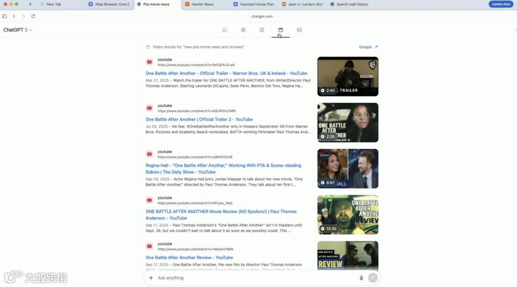Open the Warner Bros. UK Official Trailer link

pos(226,74)
